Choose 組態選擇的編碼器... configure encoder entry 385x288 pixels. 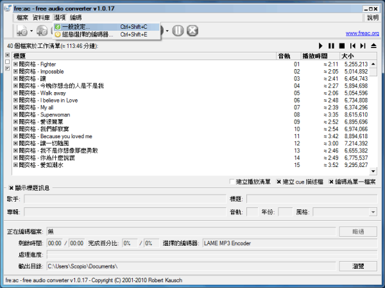click(107, 35)
